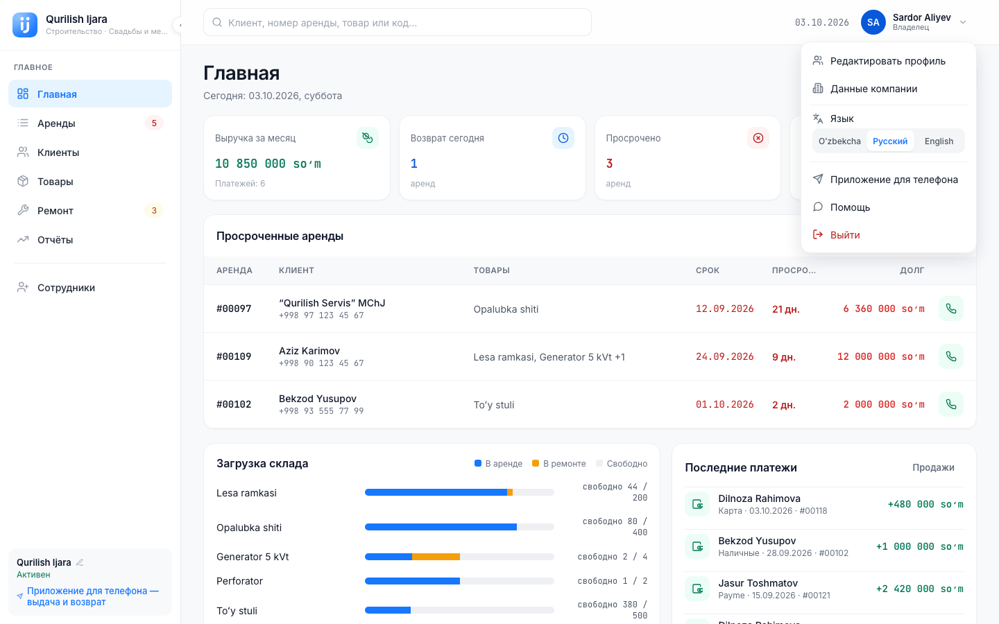Click payment icon for Dilnoza Rahimova
The height and width of the screenshot is (624, 999).
coord(697,504)
